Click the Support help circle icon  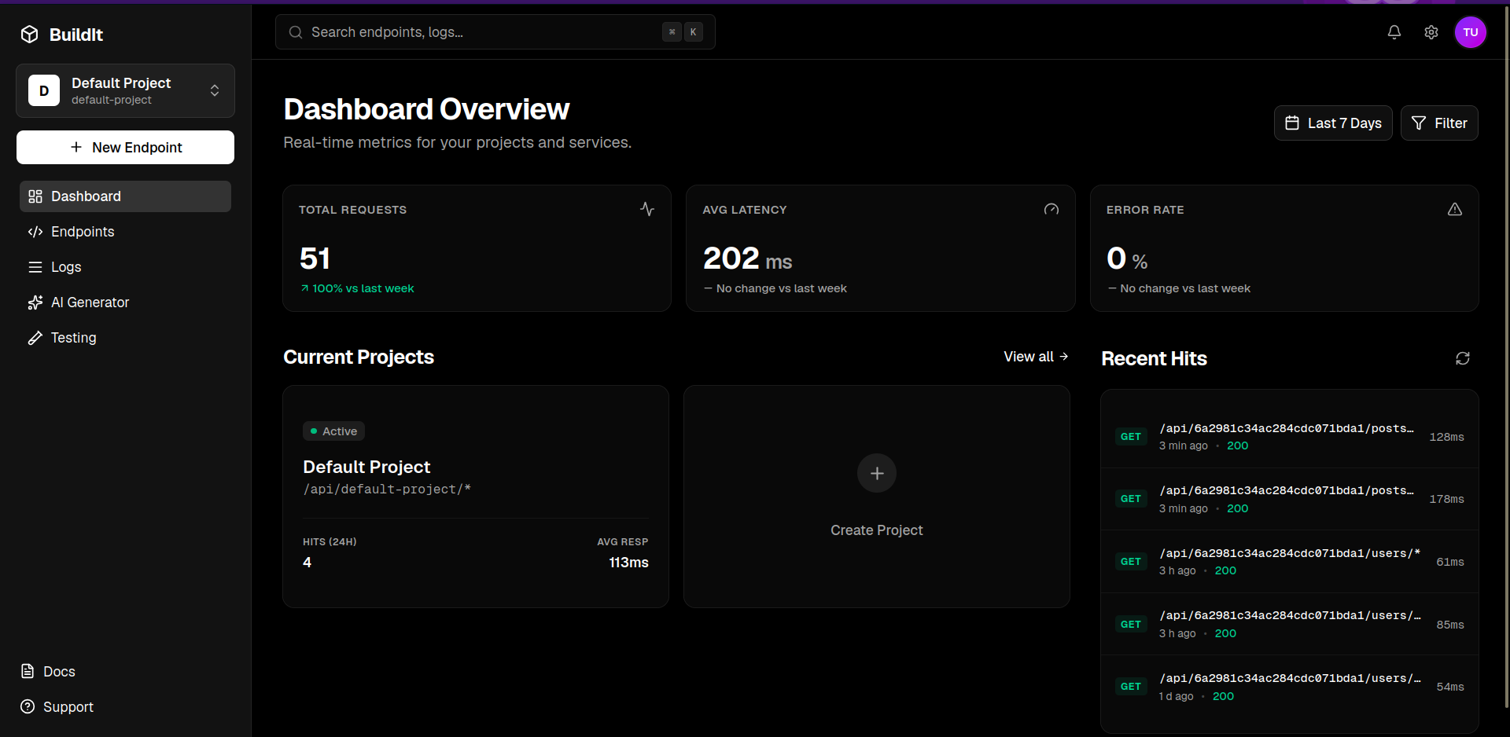point(28,706)
